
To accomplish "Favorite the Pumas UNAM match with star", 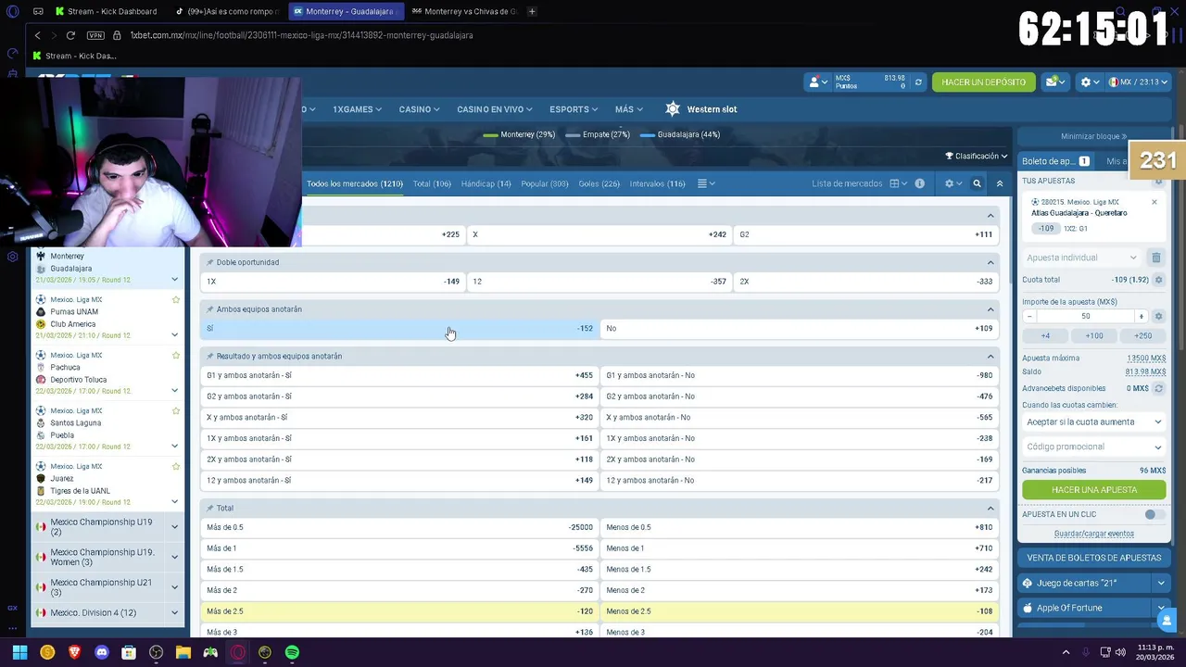I will (175, 300).
